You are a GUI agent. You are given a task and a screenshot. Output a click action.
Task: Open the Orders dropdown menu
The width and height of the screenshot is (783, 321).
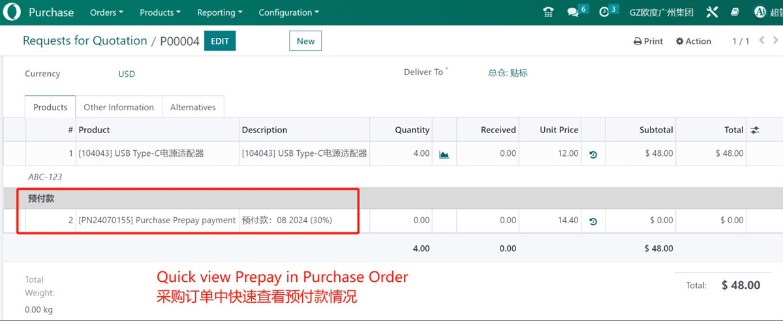coord(106,12)
